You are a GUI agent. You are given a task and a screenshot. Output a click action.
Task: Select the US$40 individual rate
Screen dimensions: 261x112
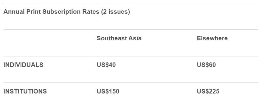pyautogui.click(x=106, y=65)
